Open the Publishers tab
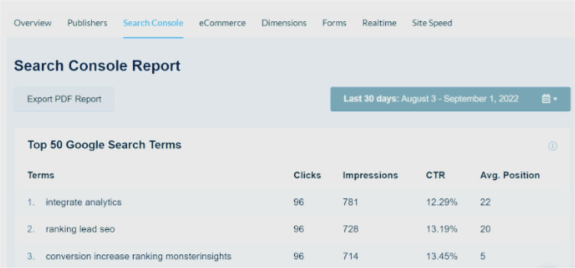The height and width of the screenshot is (268, 575). pyautogui.click(x=87, y=23)
